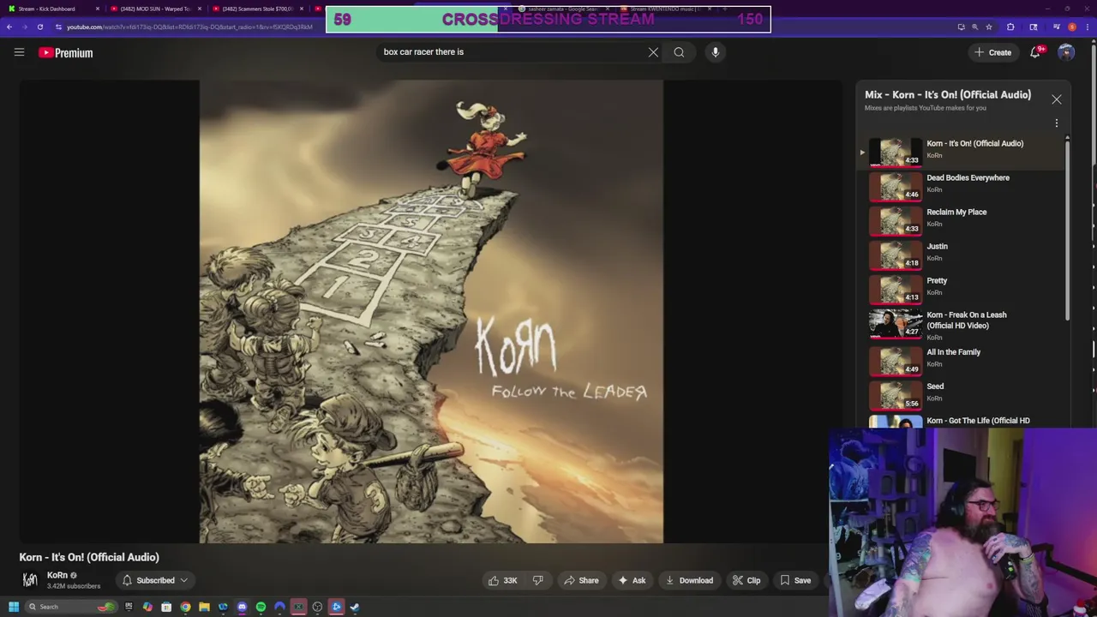Download the video
1097x617 pixels.
[689, 580]
